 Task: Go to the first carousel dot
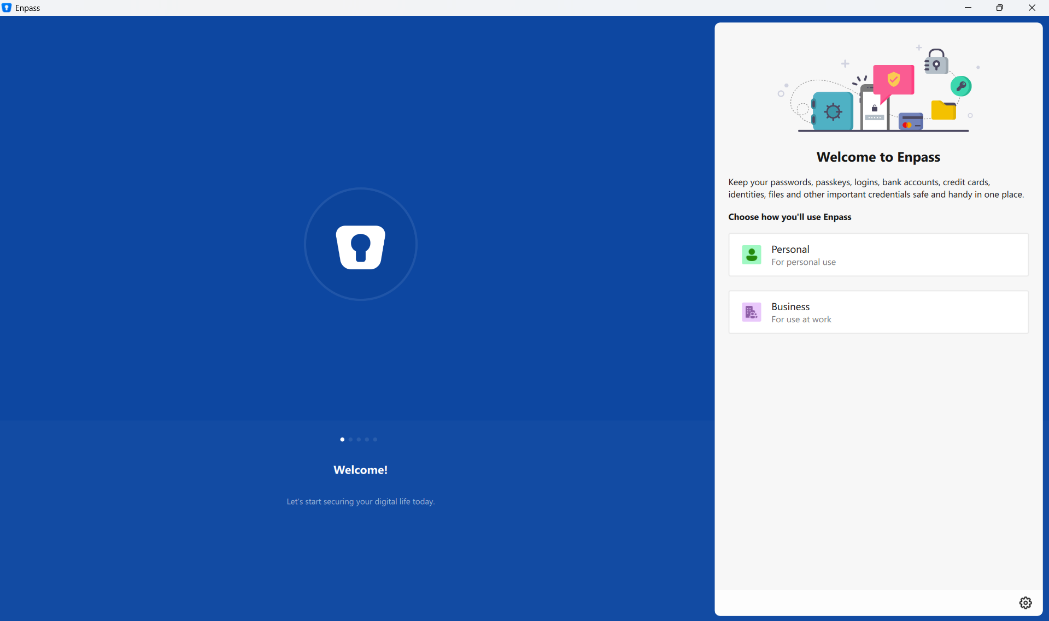[342, 439]
